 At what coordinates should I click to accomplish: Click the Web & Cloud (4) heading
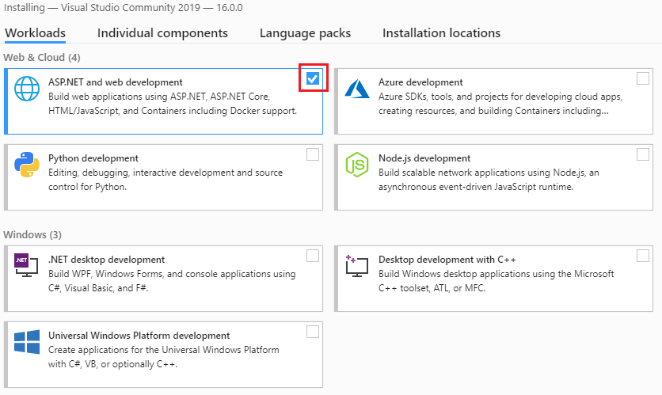tap(42, 58)
